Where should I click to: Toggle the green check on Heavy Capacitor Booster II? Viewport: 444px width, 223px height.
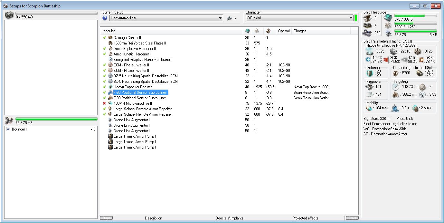click(x=104, y=87)
